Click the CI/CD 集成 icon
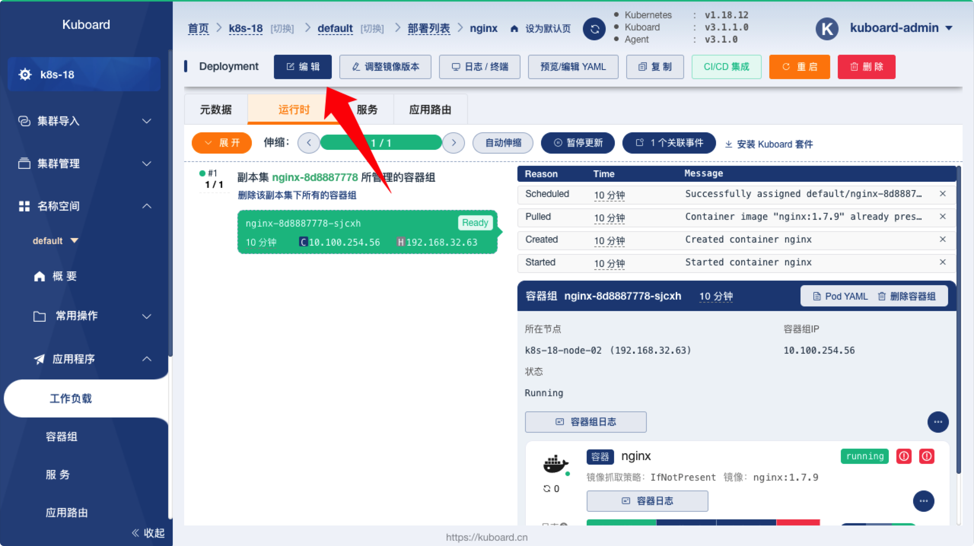974x546 pixels. click(727, 66)
